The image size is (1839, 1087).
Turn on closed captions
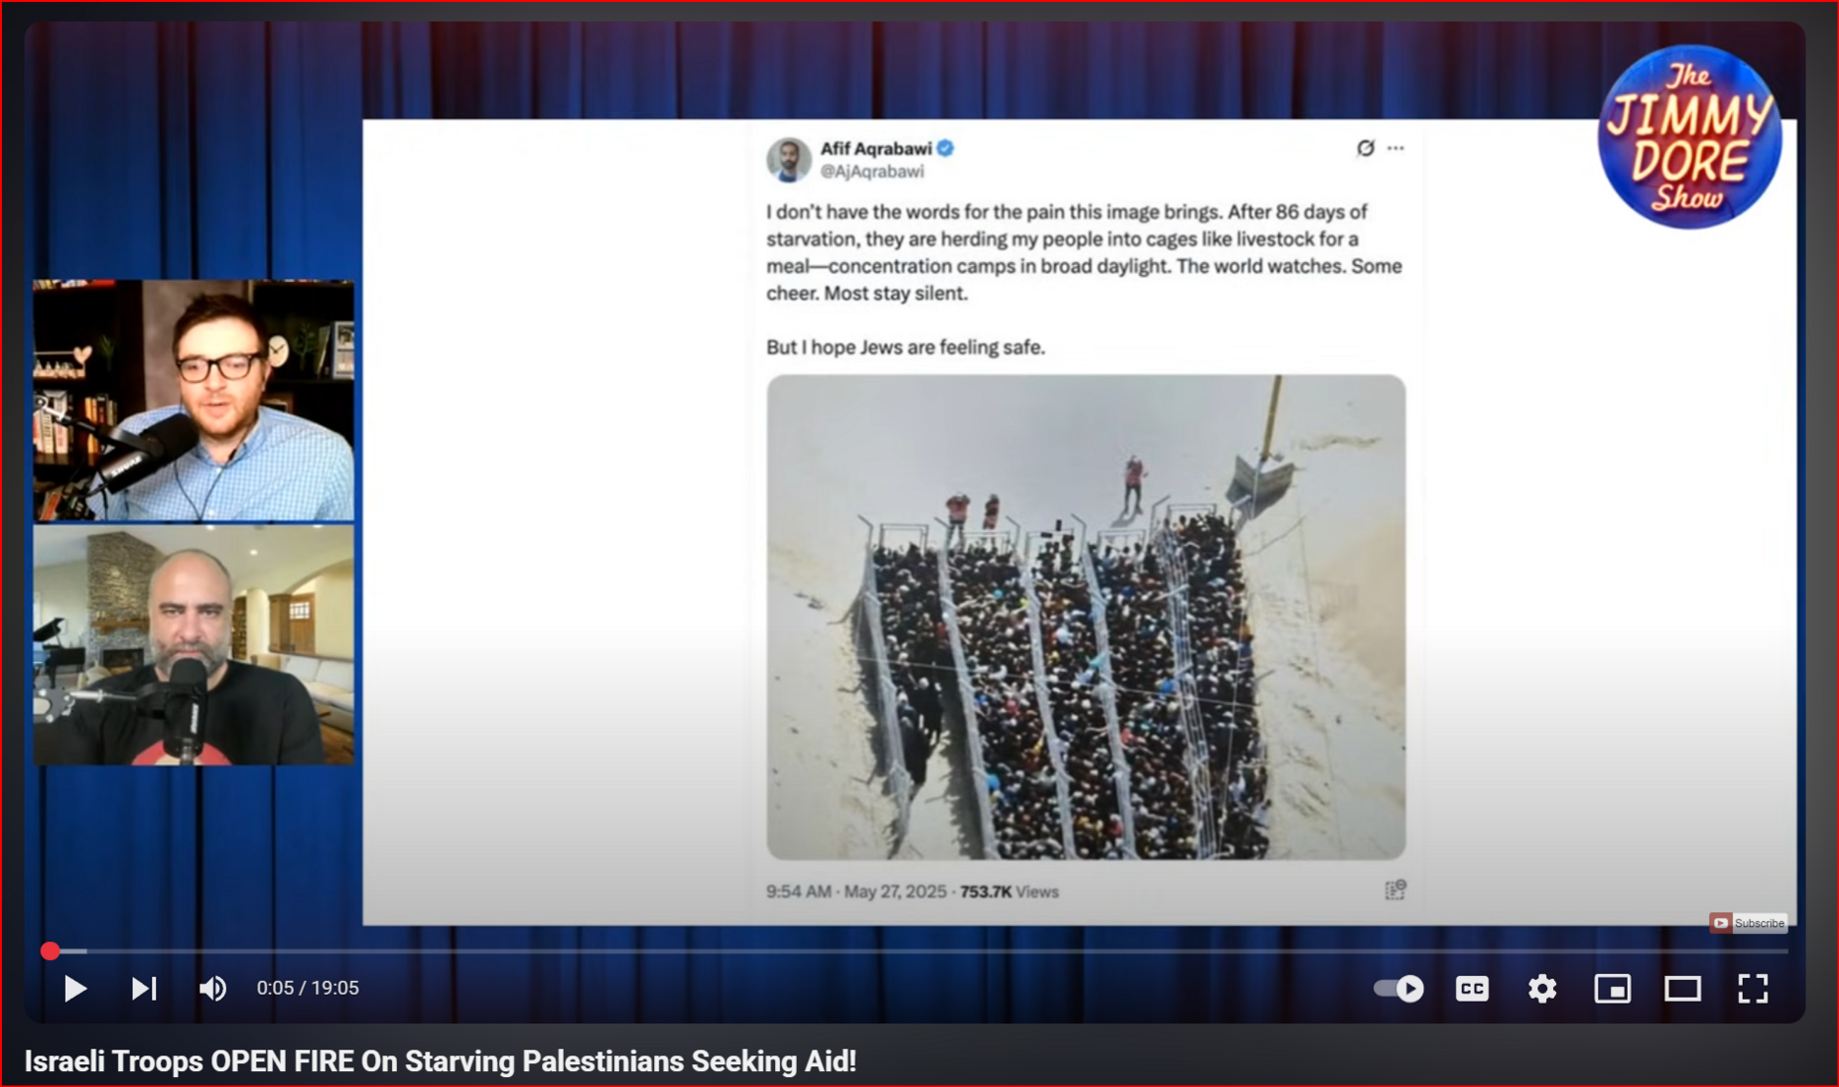click(x=1472, y=988)
